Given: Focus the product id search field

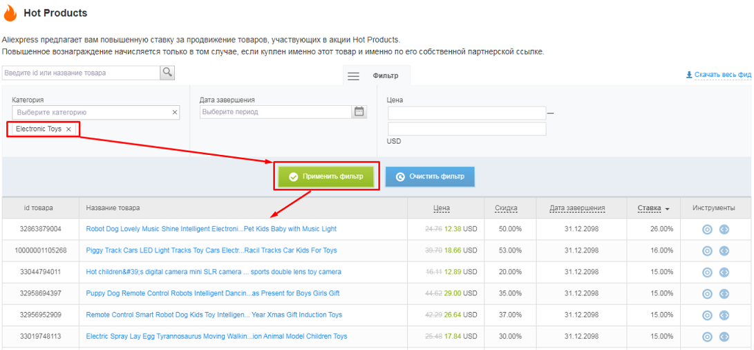Looking at the screenshot, I should click(82, 73).
